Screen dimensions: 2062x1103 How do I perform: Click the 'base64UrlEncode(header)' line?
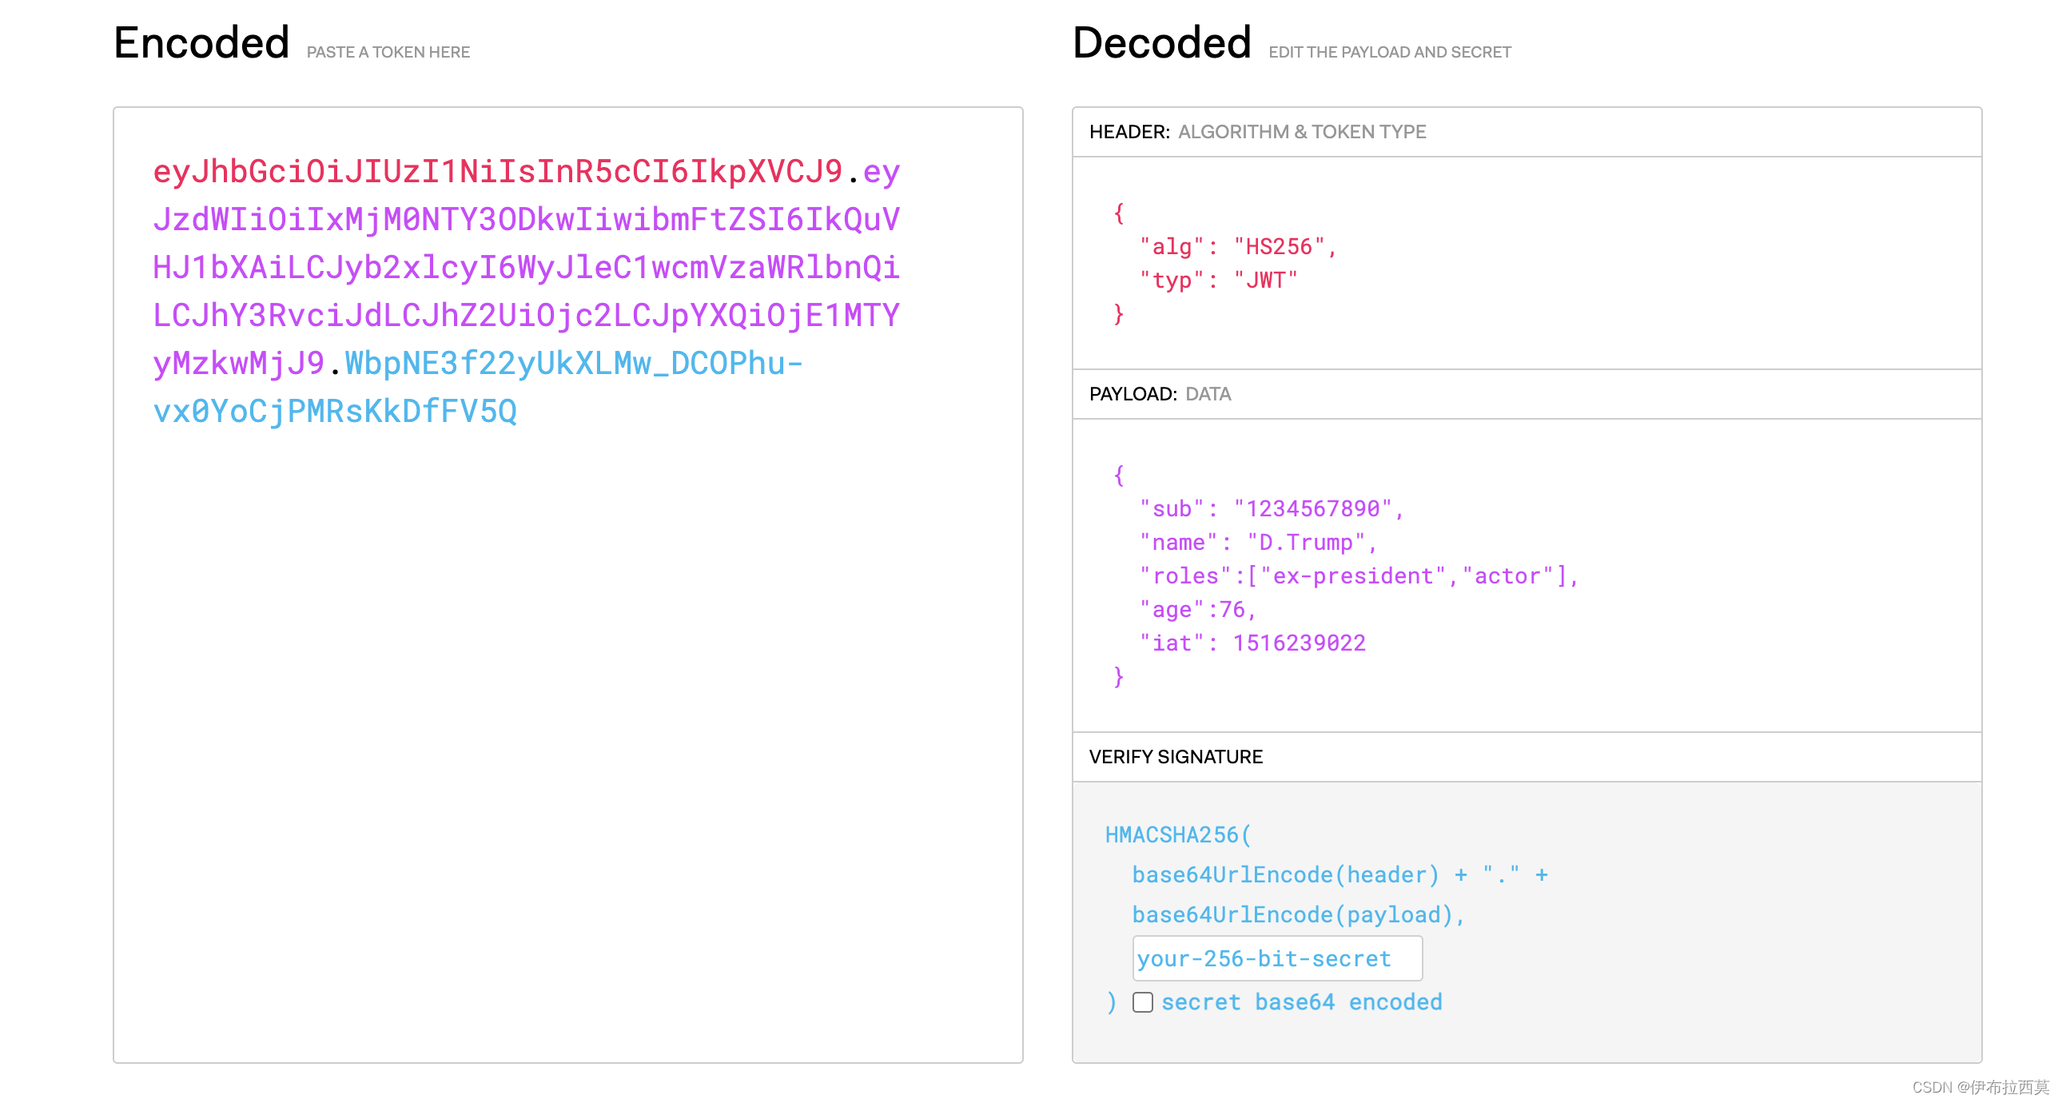click(x=1340, y=875)
